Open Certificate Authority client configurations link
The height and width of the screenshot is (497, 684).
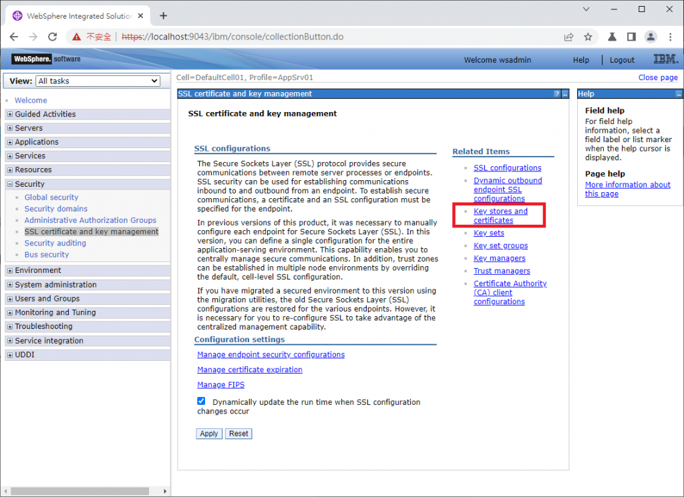tap(510, 292)
